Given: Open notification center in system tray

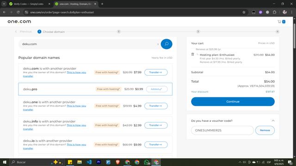Looking at the screenshot, I should coord(290,162).
